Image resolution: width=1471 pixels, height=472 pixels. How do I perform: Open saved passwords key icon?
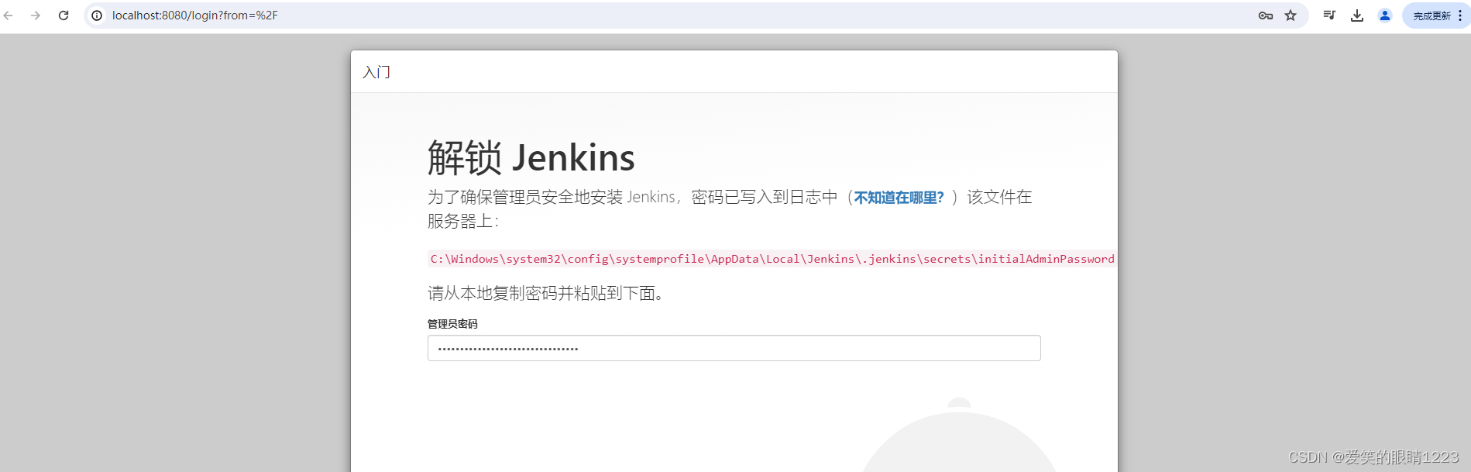click(x=1266, y=16)
